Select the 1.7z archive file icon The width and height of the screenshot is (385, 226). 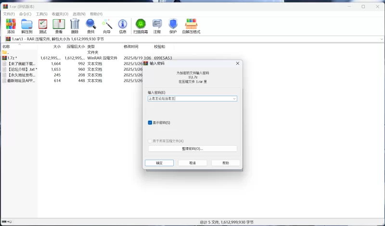click(4, 58)
